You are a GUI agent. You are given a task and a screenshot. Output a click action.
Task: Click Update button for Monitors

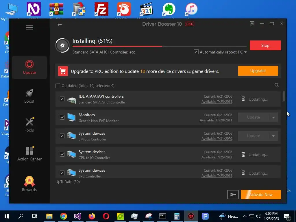pyautogui.click(x=253, y=117)
